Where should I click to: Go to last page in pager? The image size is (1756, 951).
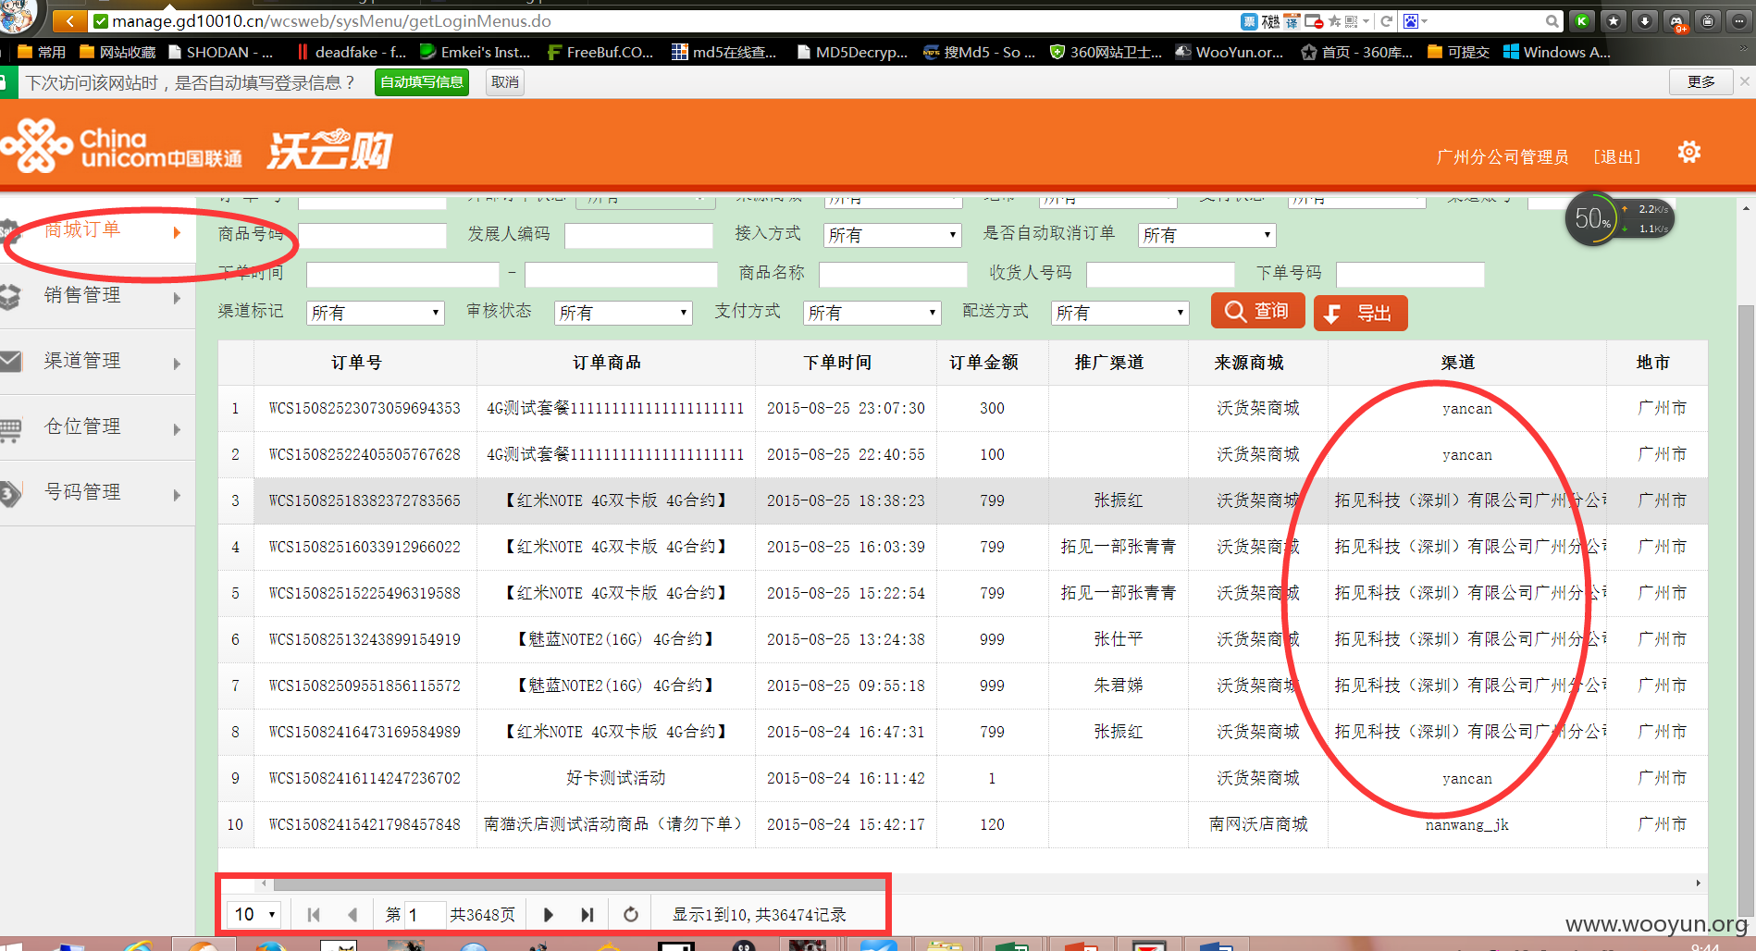point(587,915)
